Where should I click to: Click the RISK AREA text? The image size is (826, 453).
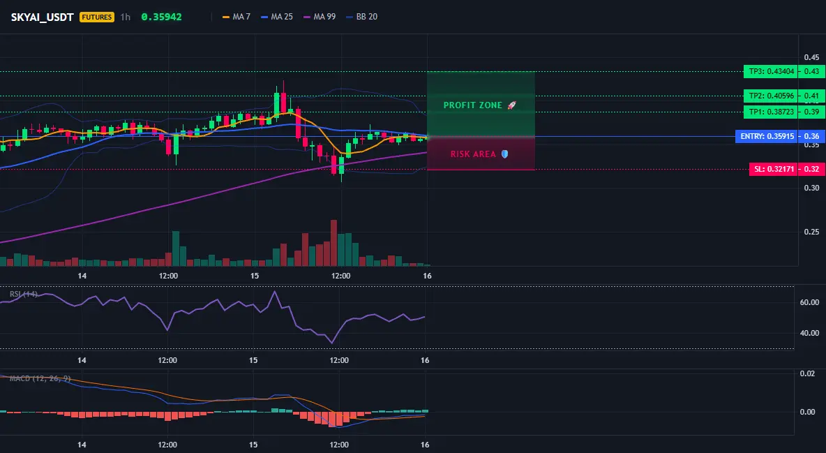pyautogui.click(x=473, y=154)
